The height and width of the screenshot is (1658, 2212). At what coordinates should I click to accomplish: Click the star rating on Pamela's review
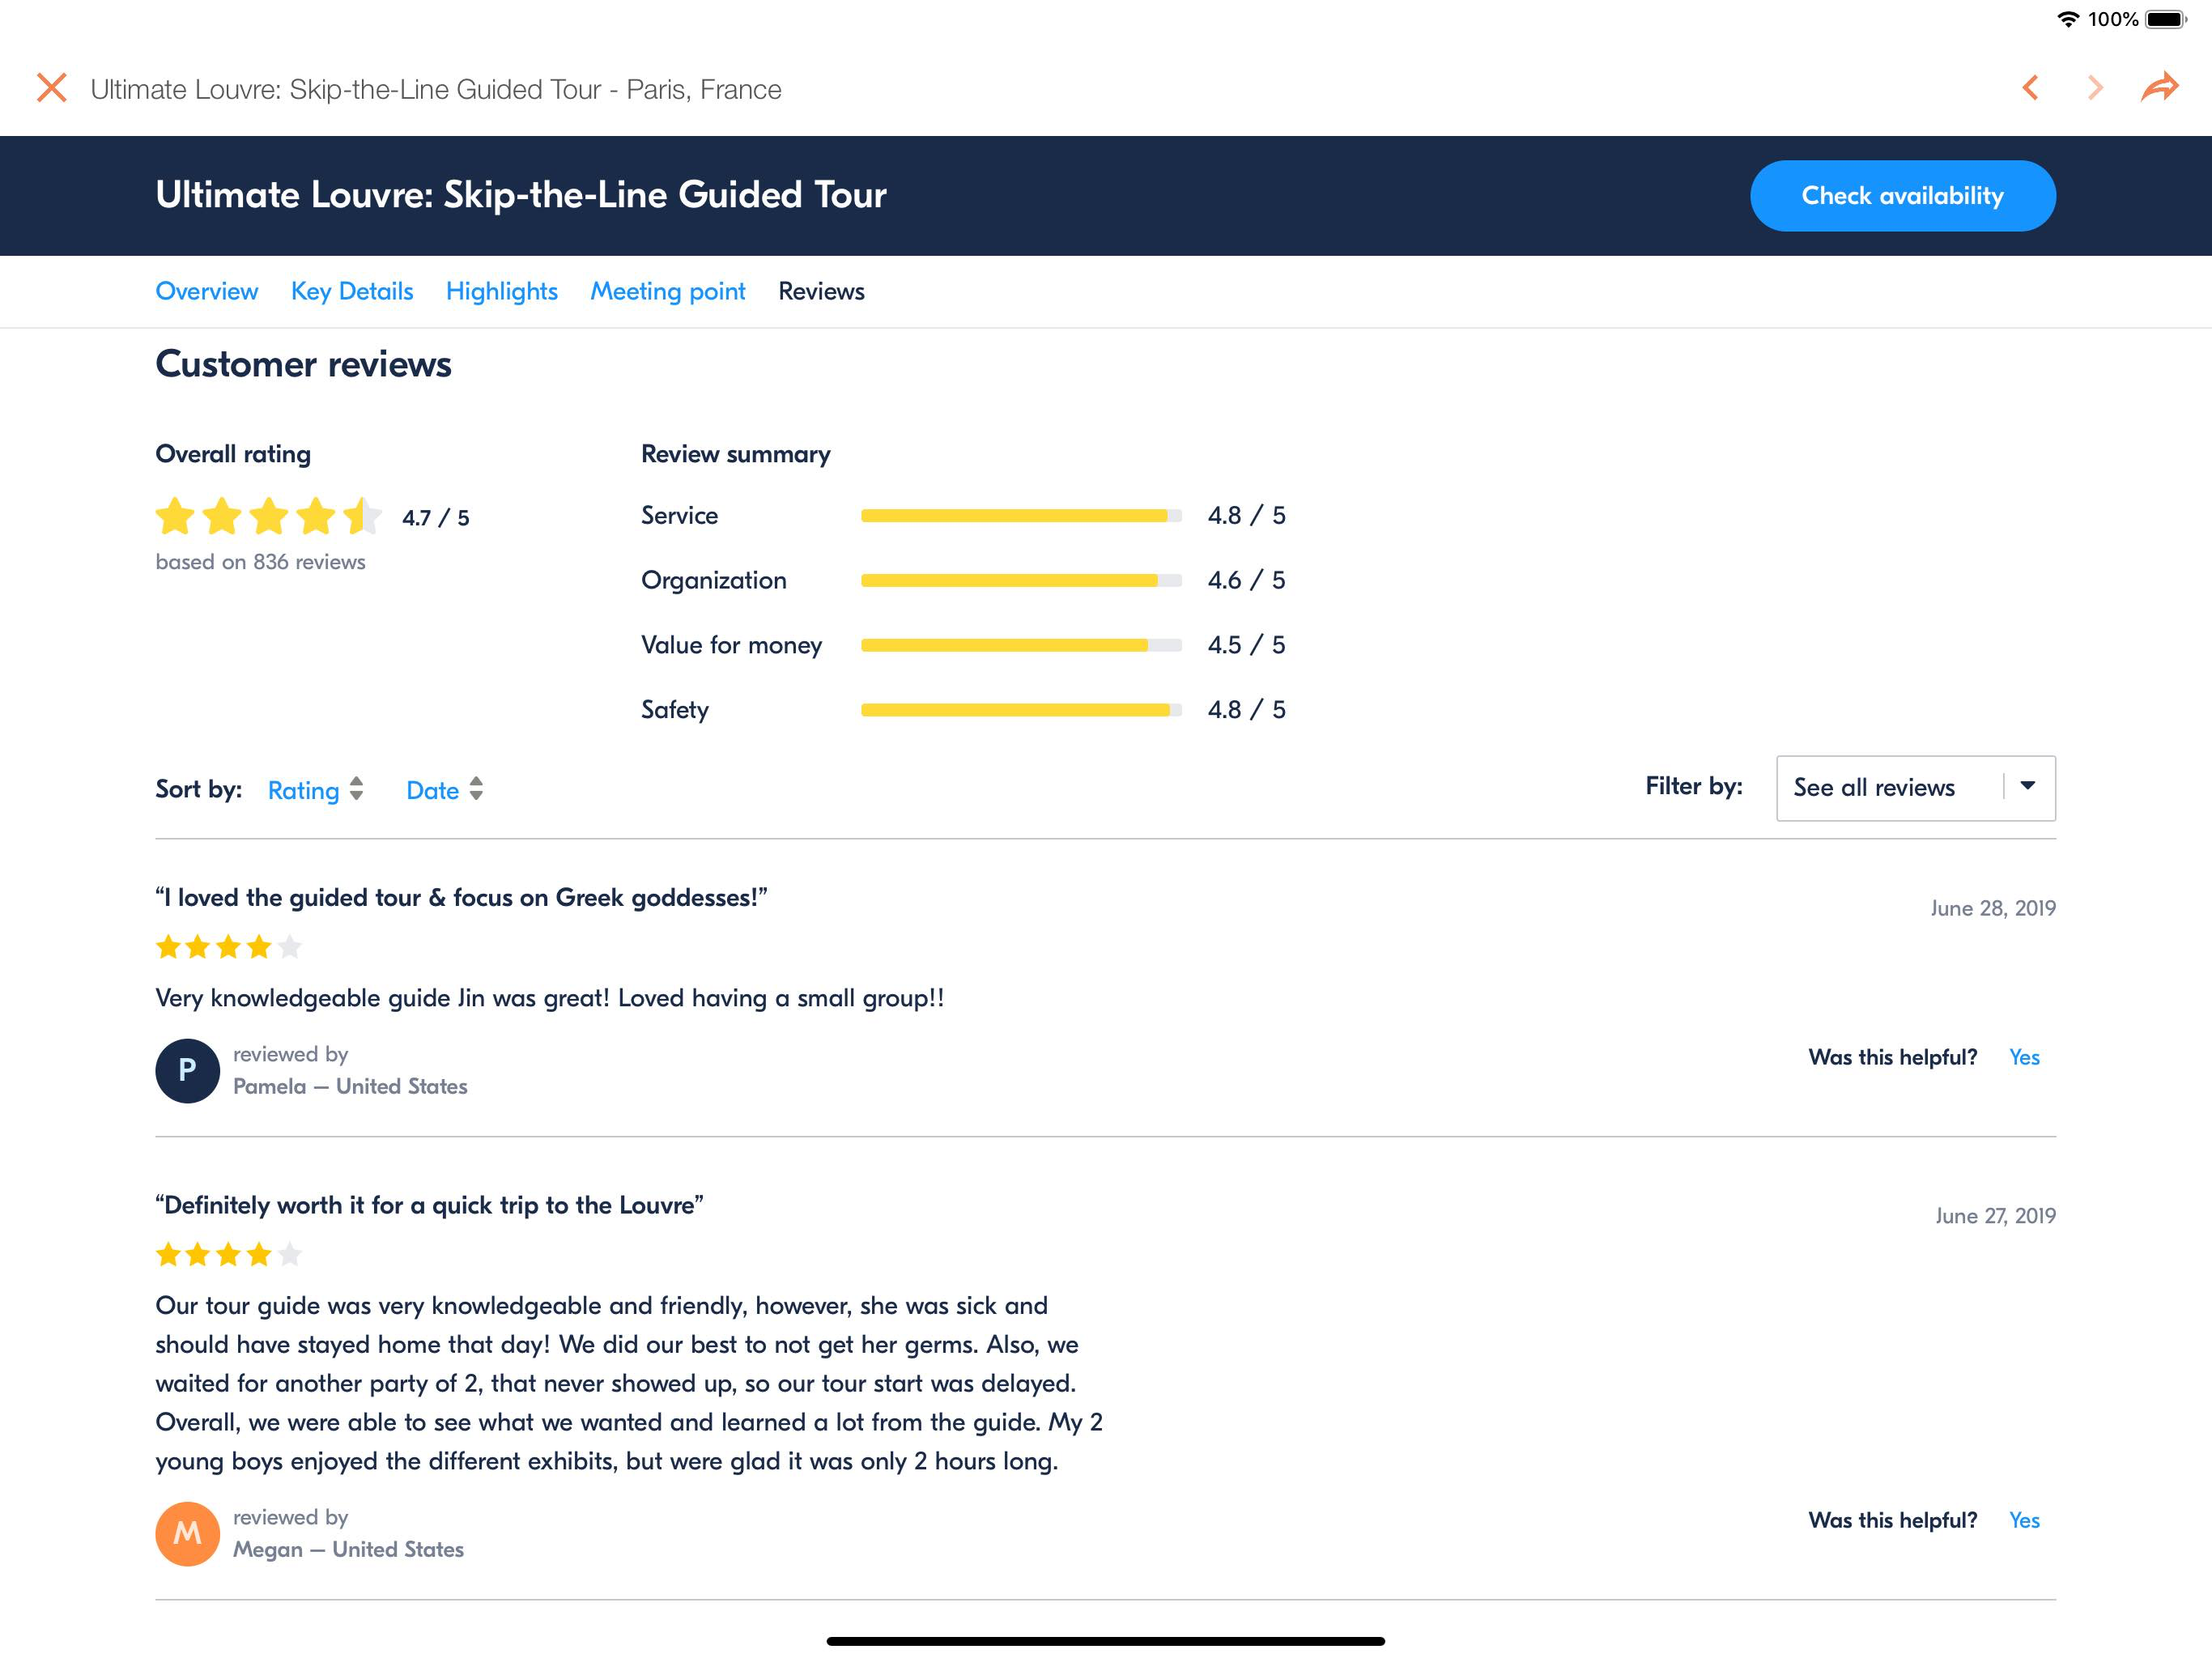tap(229, 946)
